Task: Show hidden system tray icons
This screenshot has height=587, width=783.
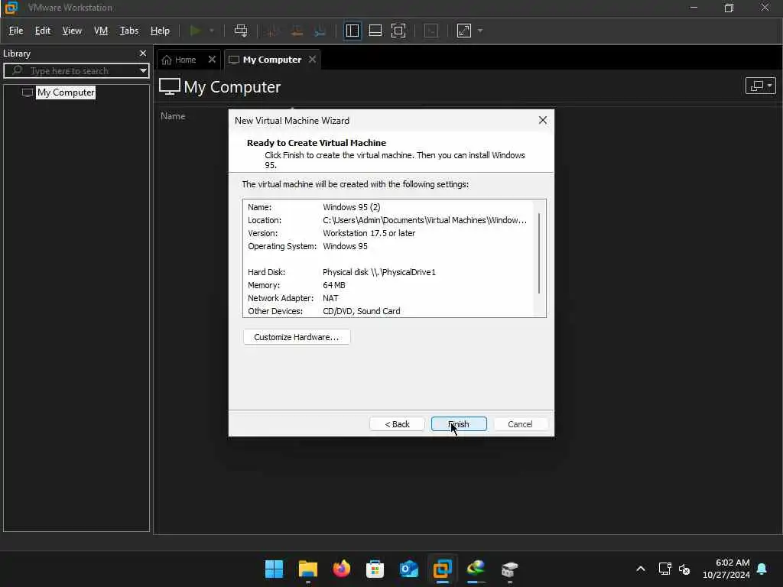Action: coord(641,569)
